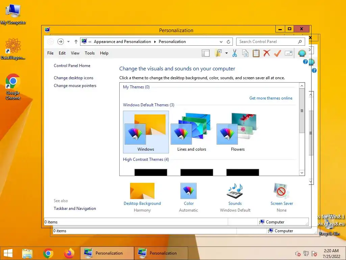Open Taskbar and Navigation link
Image resolution: width=346 pixels, height=260 pixels.
(75, 209)
